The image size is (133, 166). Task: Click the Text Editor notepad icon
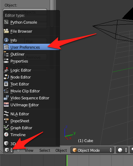(6, 84)
